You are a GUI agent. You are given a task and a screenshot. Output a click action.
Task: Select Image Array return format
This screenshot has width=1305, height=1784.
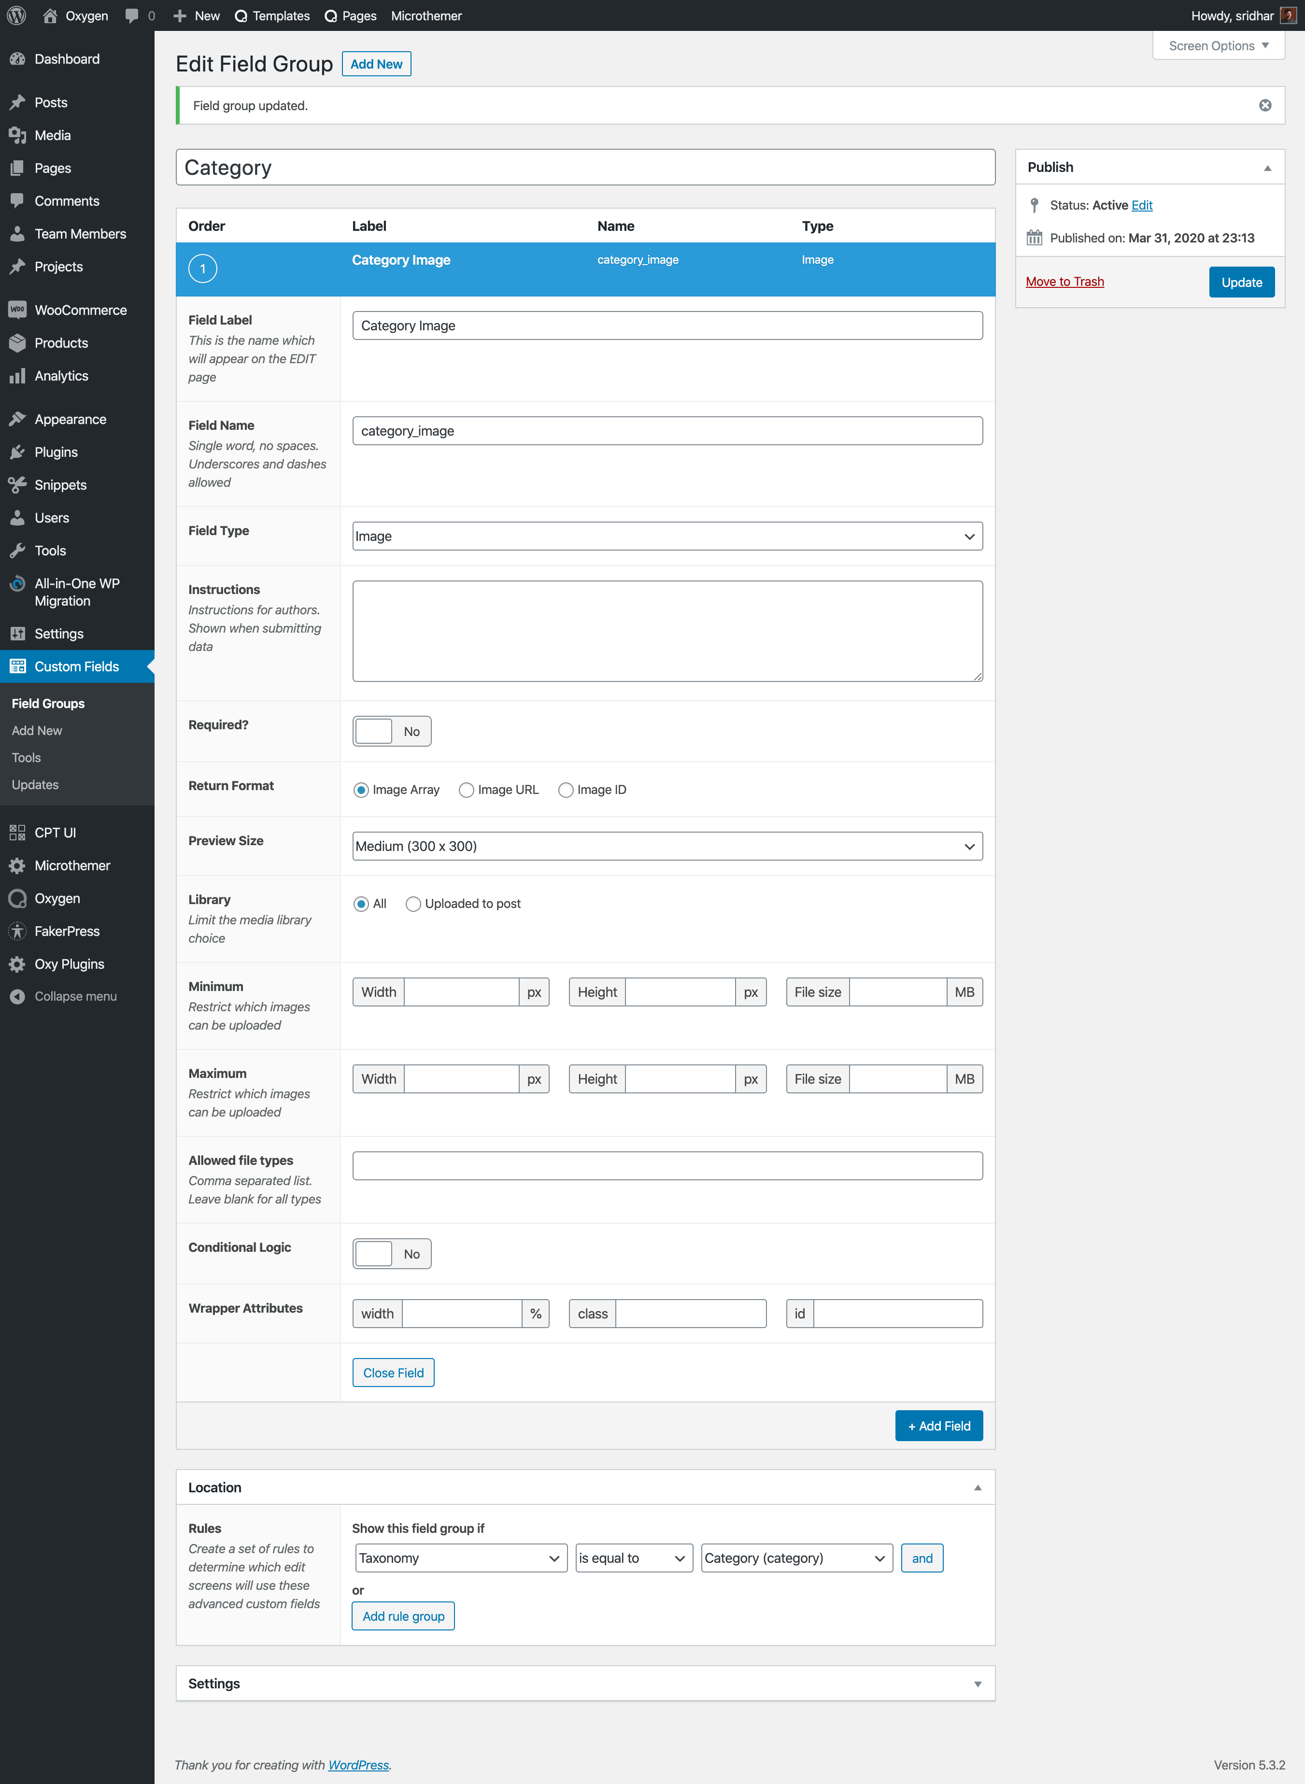[x=361, y=790]
